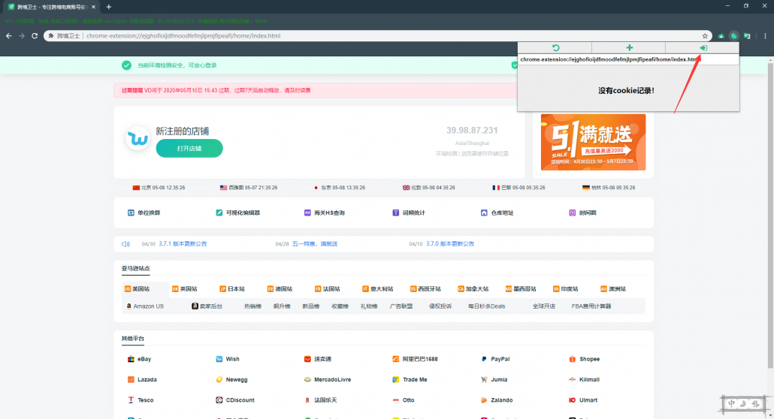Open the 热销榜 link
Image resolution: width=774 pixels, height=419 pixels.
252,306
